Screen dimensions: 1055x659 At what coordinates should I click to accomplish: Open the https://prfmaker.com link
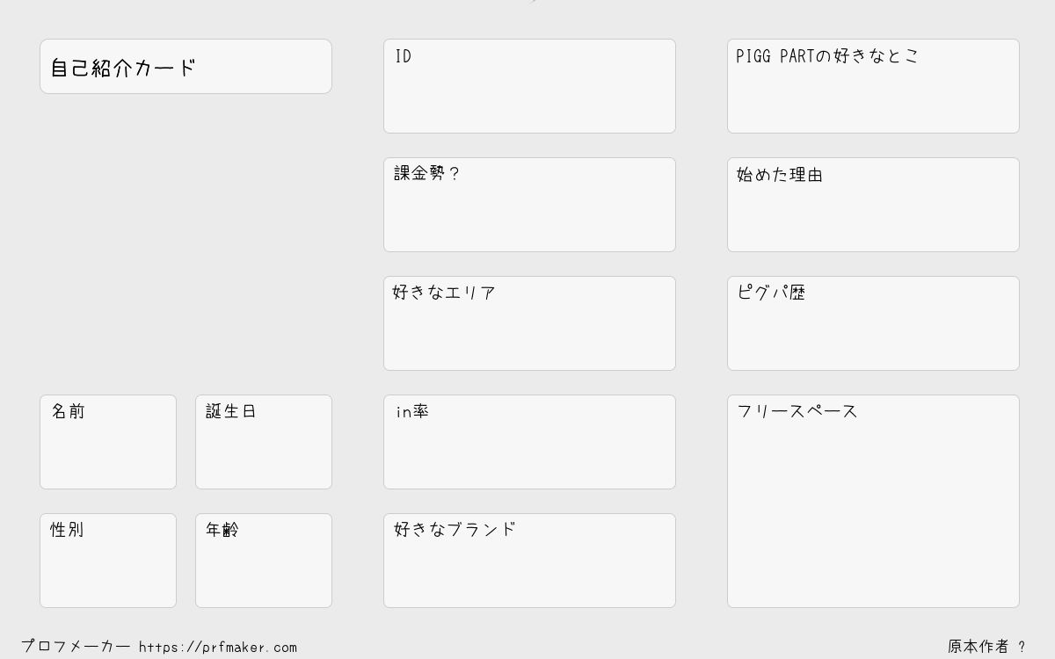click(x=218, y=647)
